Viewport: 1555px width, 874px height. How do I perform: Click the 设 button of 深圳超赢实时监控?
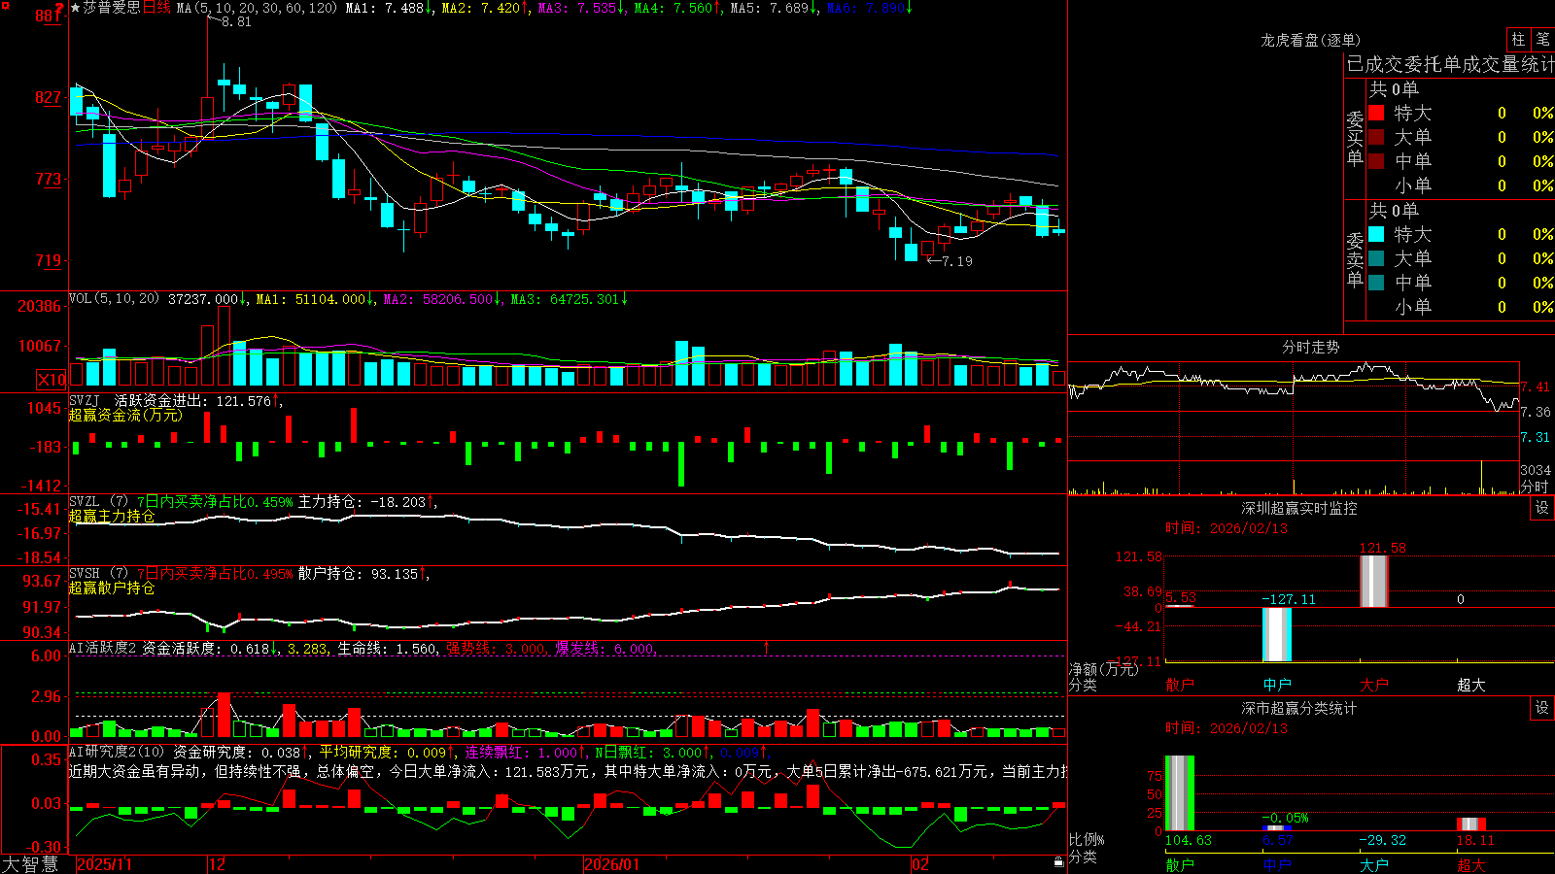[x=1542, y=508]
